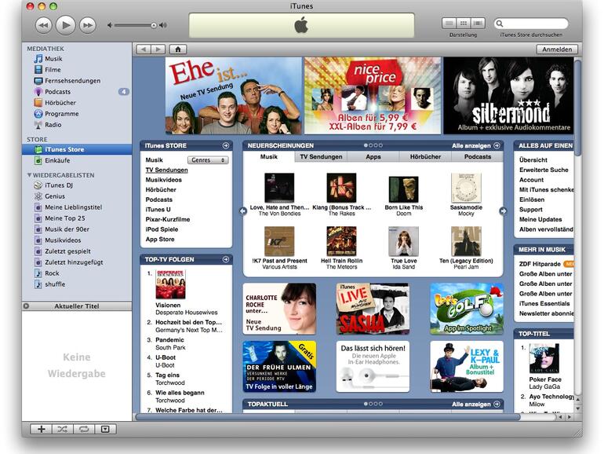Click Erweiterte Suche link

coord(544,170)
